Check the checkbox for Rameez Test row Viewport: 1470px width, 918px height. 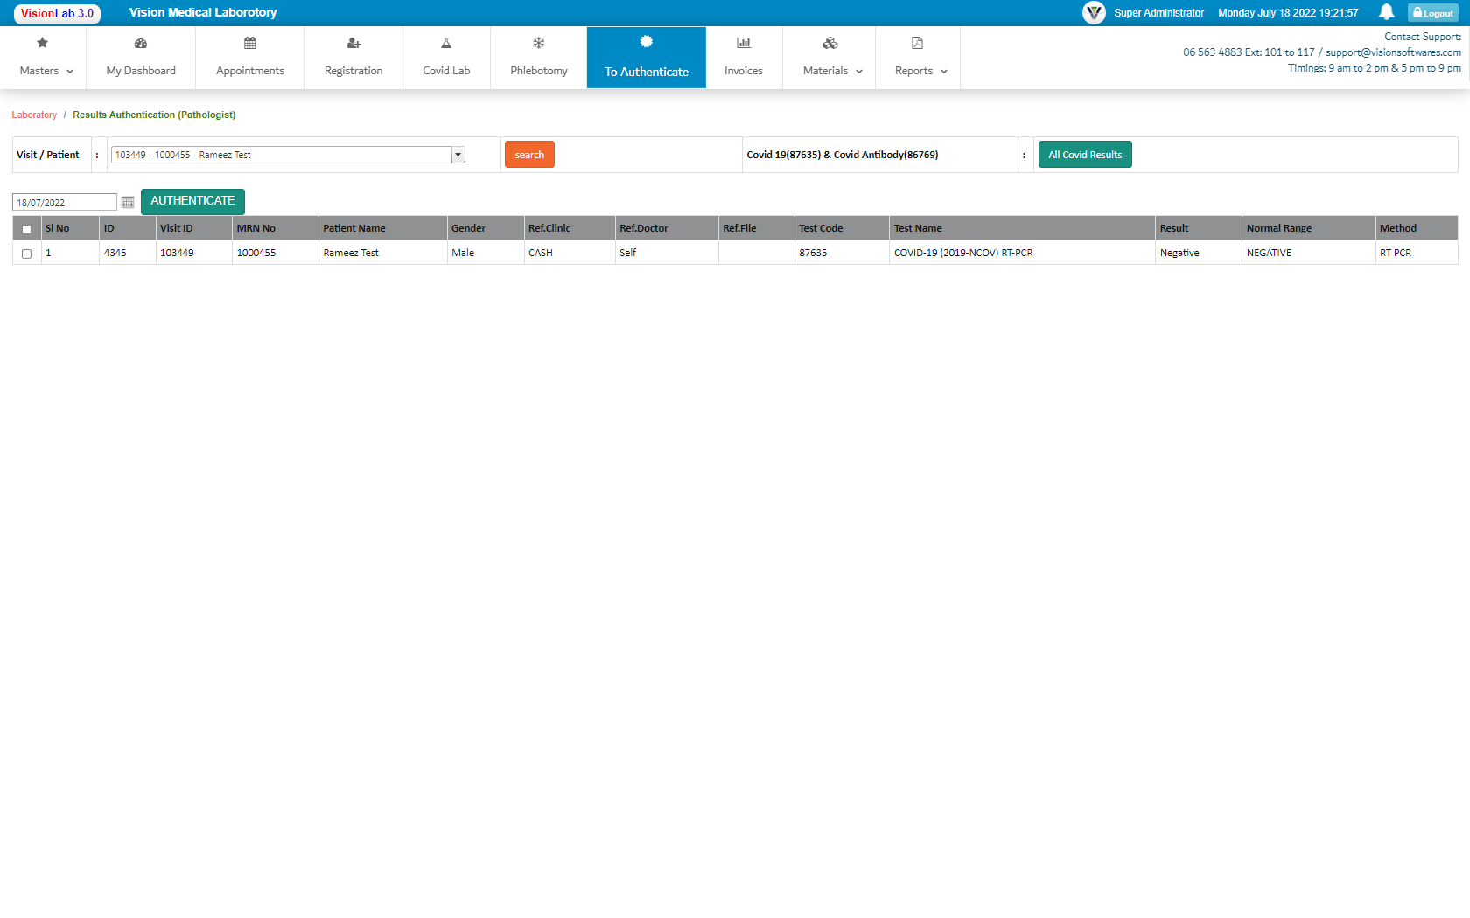point(26,254)
